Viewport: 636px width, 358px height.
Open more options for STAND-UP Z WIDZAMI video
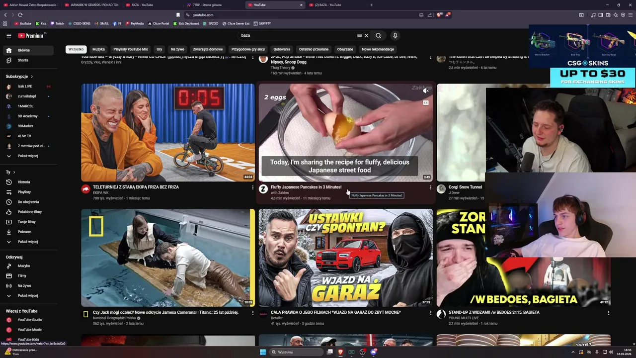[608, 313]
